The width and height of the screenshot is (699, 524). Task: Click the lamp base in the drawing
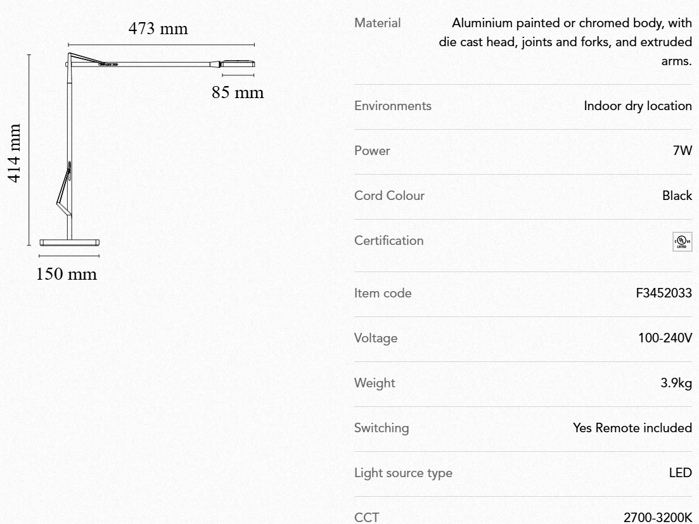coord(69,242)
